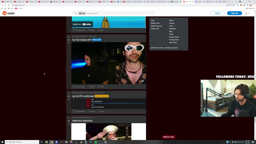Open the Windows Start menu
Viewport: 256px width, 144px height.
[x=2, y=142]
